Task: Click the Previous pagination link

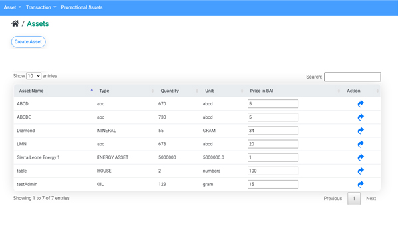Action: click(x=333, y=198)
